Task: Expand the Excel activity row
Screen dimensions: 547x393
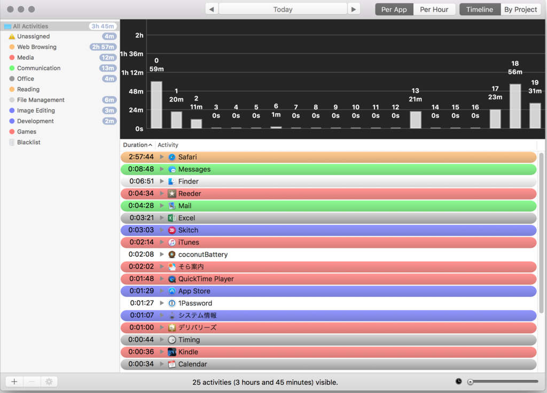Action: pos(162,218)
